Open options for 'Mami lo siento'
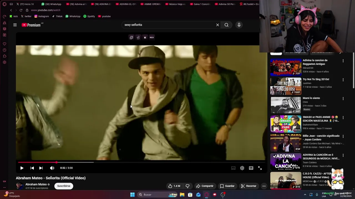This screenshot has height=199, width=355. [343, 98]
